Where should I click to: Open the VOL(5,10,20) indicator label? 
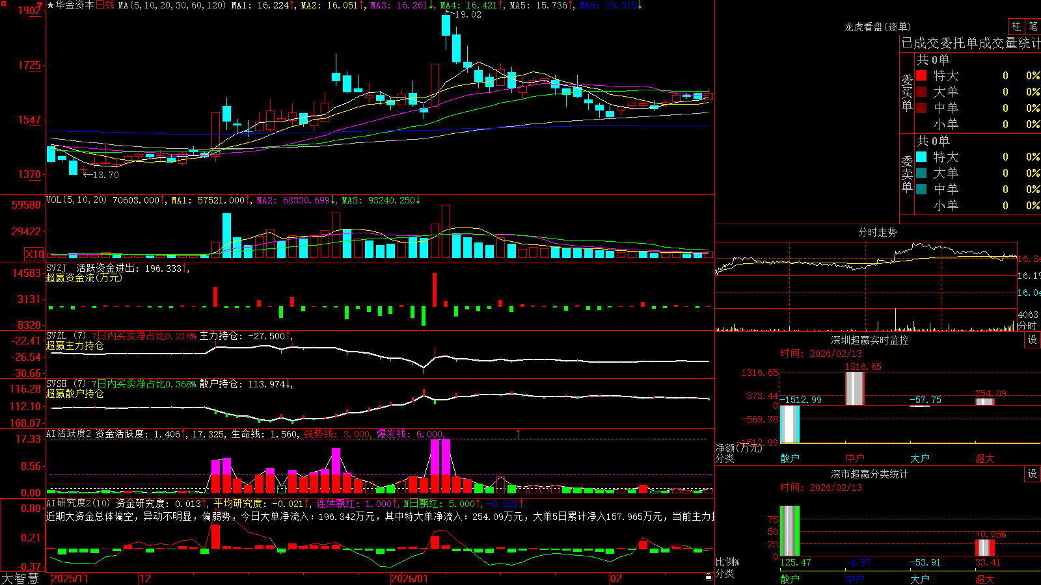[76, 200]
